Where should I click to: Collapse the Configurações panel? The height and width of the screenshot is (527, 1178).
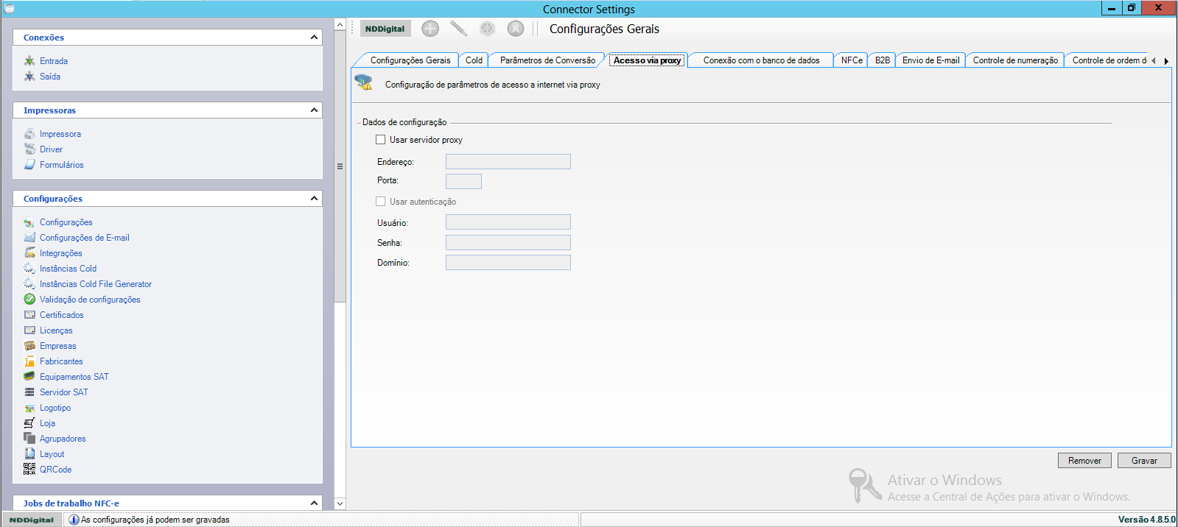click(x=314, y=199)
